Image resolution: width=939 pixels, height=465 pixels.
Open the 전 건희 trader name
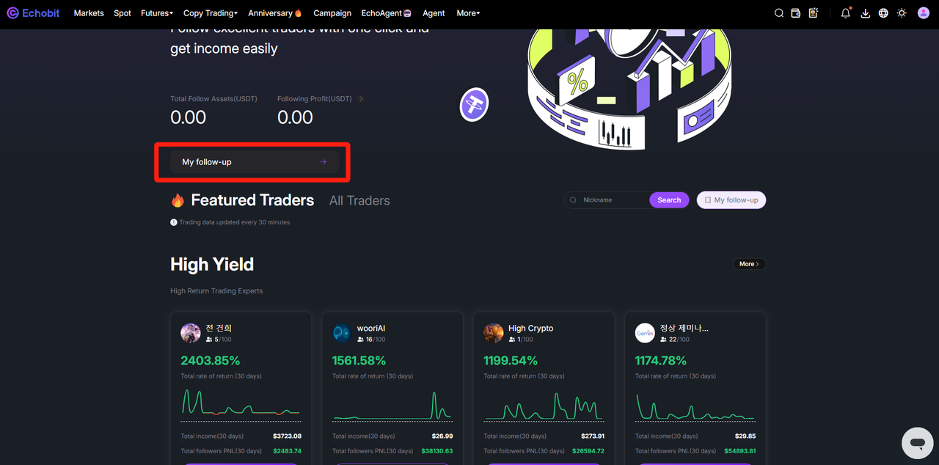(x=219, y=329)
